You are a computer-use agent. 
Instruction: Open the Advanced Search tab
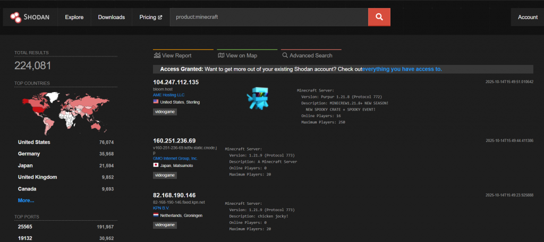click(311, 55)
